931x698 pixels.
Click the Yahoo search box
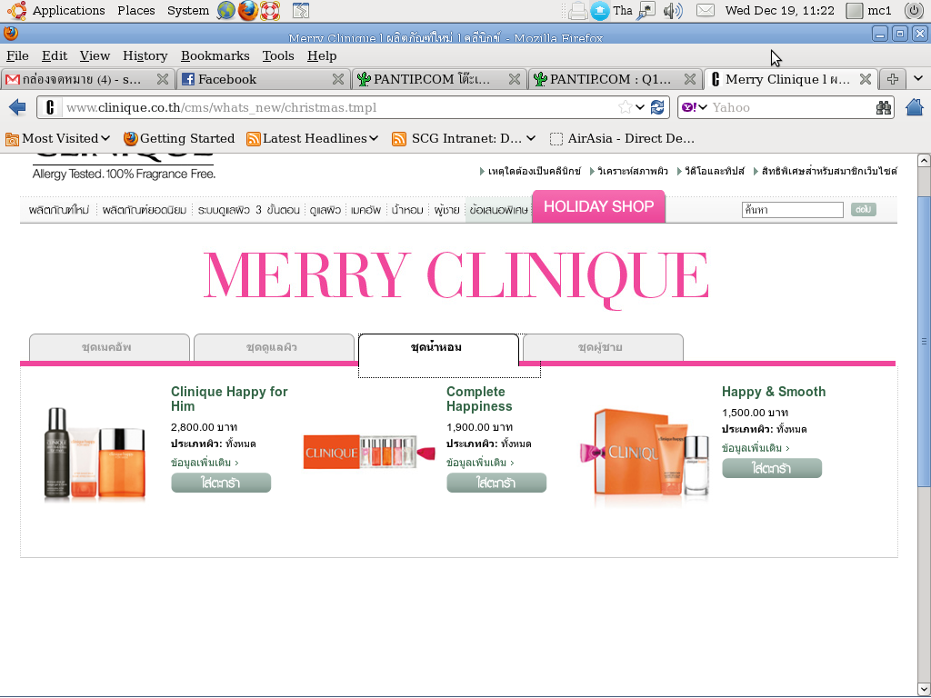tap(791, 107)
